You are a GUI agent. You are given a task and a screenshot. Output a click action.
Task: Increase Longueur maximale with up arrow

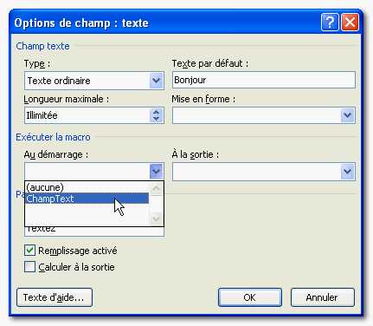pyautogui.click(x=156, y=112)
